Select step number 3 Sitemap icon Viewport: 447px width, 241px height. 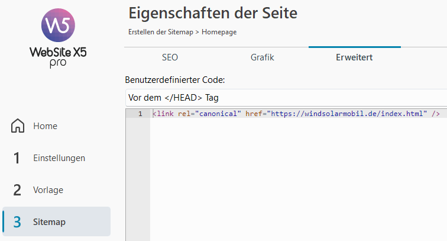17,222
